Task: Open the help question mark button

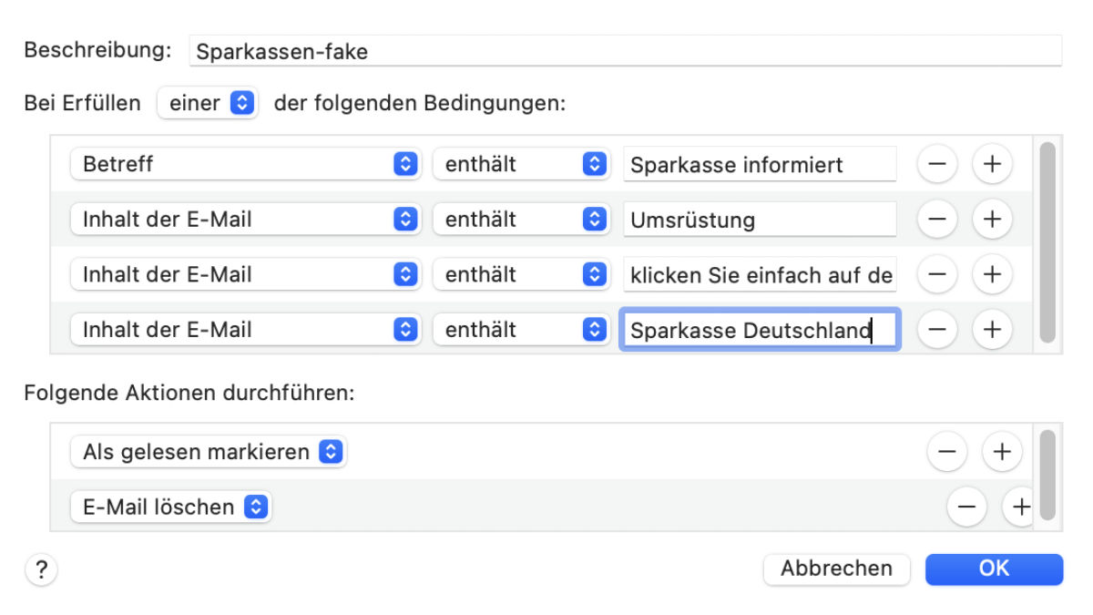Action: (40, 569)
